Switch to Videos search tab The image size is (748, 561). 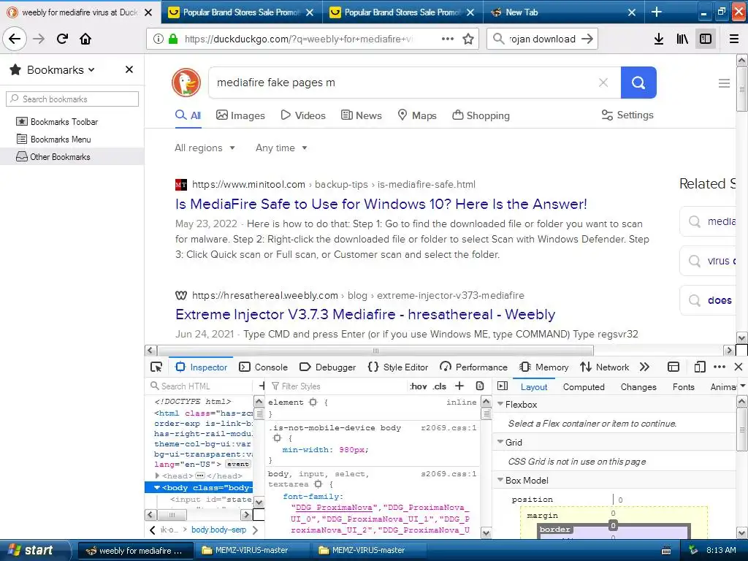pos(303,115)
